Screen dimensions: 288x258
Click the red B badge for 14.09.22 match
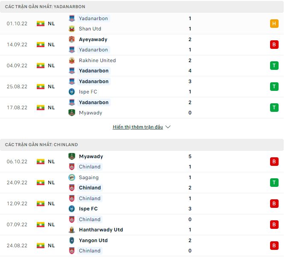pyautogui.click(x=274, y=45)
